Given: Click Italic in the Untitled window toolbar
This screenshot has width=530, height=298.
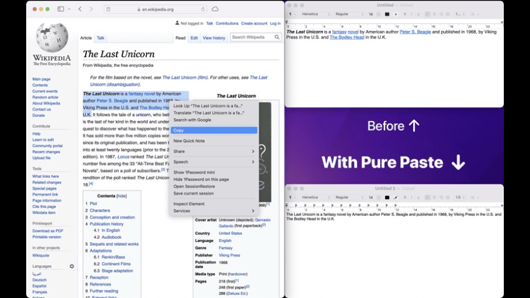Looking at the screenshot, I should coord(411,14).
